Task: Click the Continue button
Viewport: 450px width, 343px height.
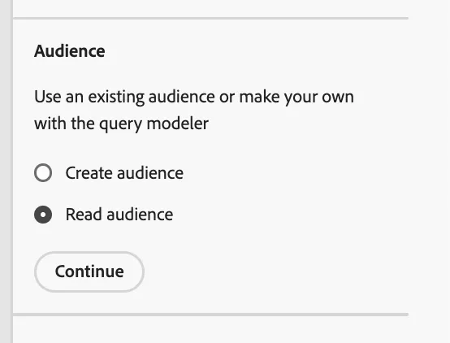Action: tap(89, 271)
